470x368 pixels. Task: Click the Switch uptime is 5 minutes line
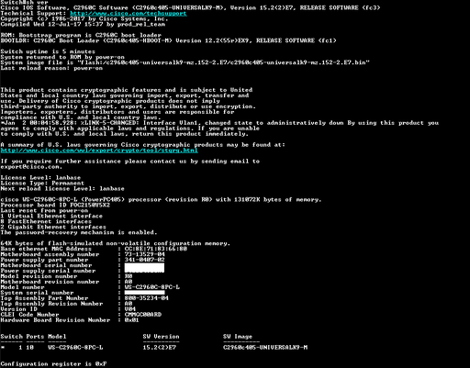click(x=48, y=51)
